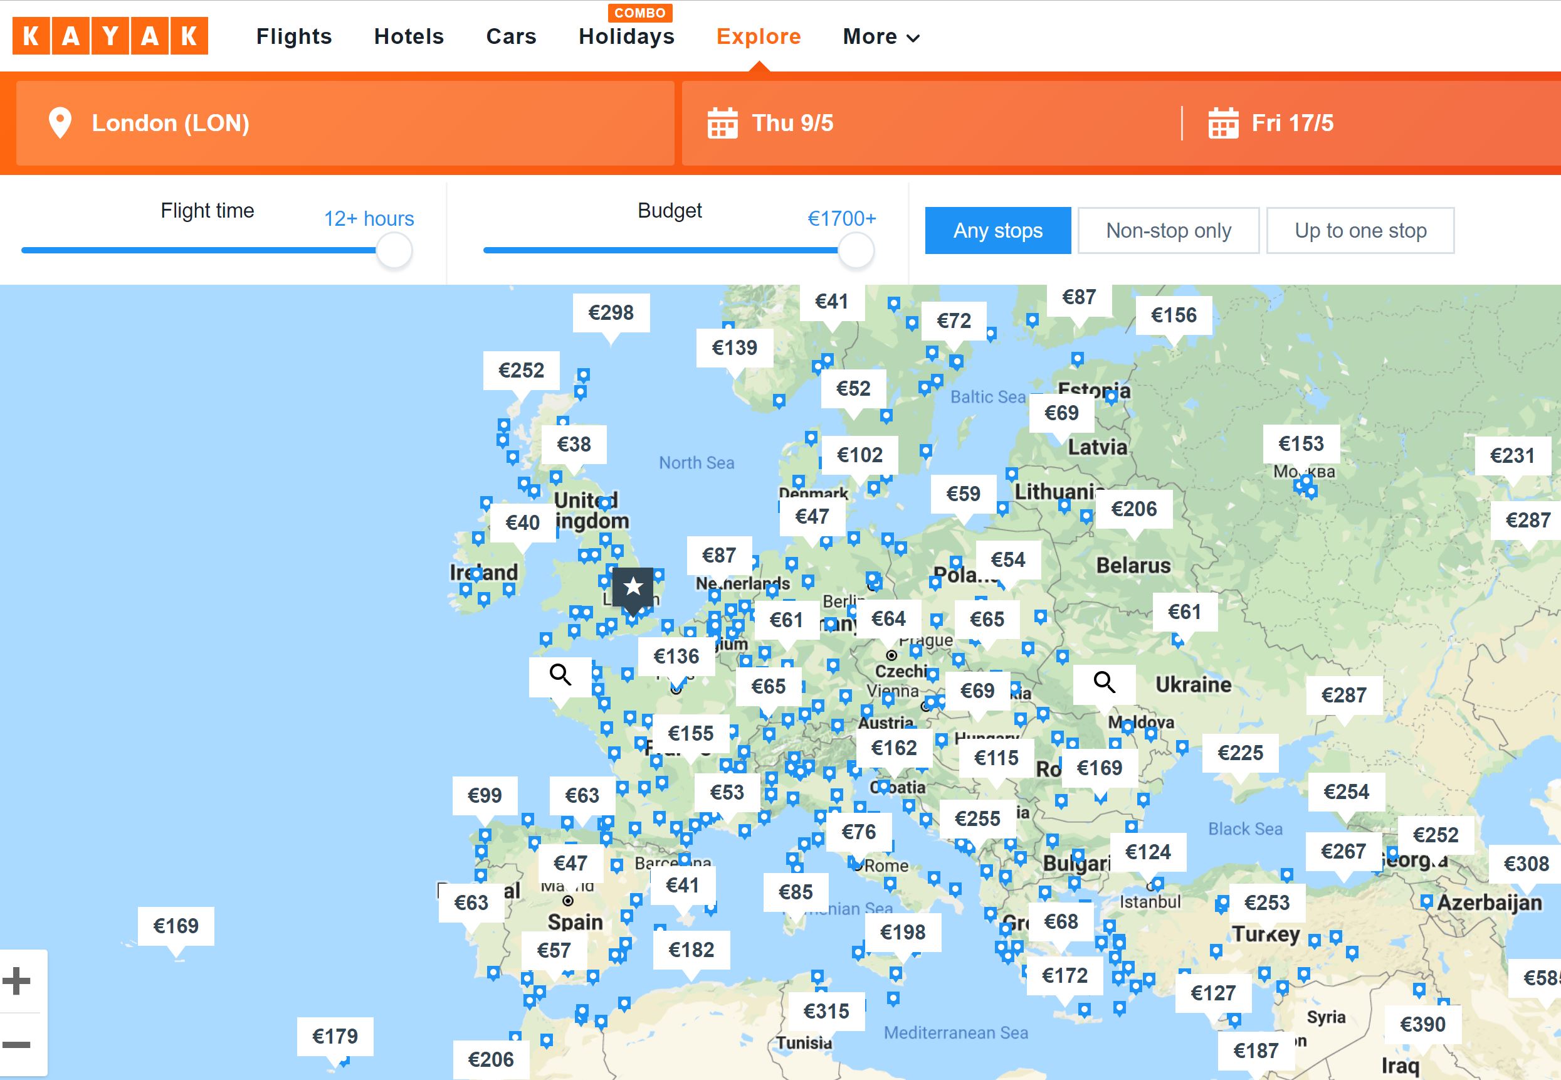The width and height of the screenshot is (1561, 1080).
Task: Click the €267 price marker
Action: coord(1344,851)
